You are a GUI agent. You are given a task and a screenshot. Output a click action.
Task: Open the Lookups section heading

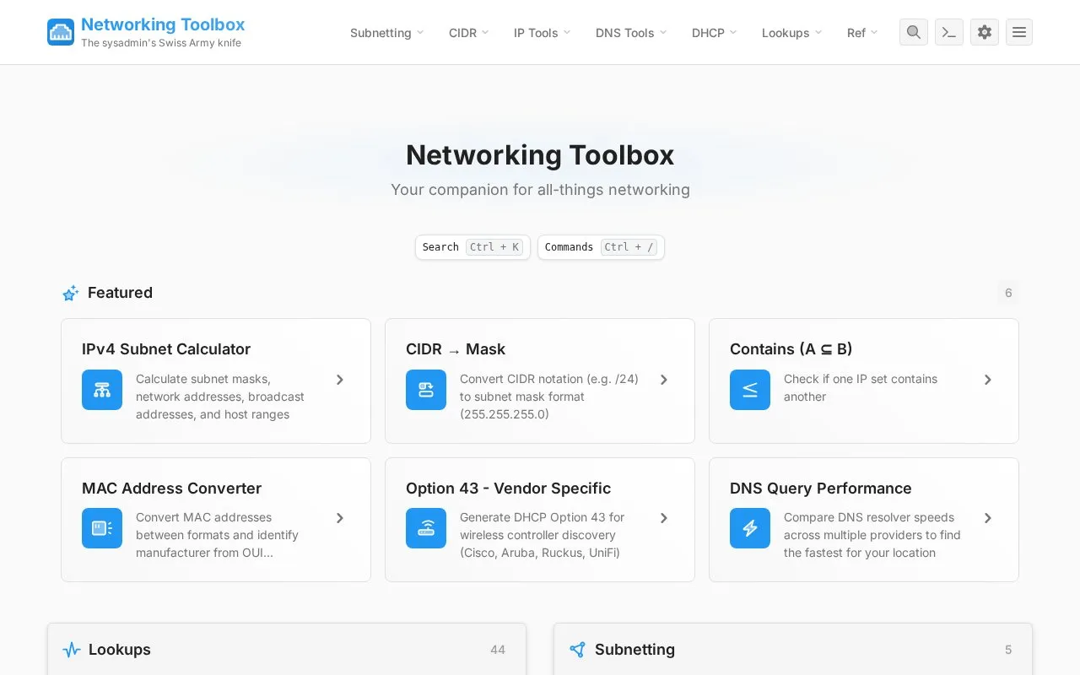click(120, 650)
